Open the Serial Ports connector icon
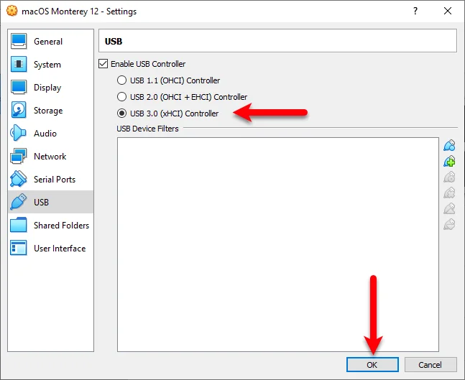The width and height of the screenshot is (465, 380). coord(19,179)
